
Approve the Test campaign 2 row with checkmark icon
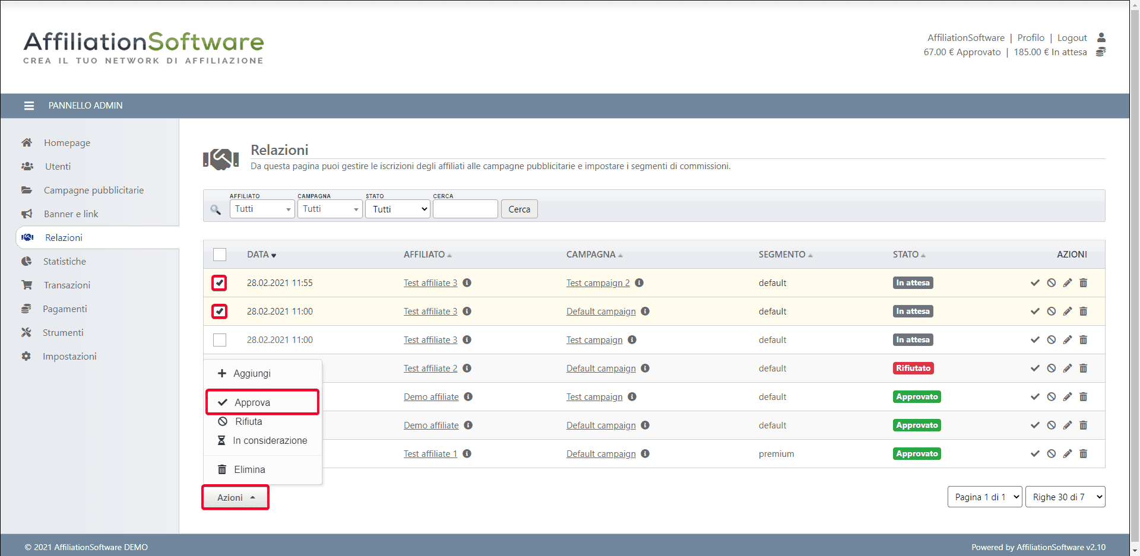pos(1035,283)
